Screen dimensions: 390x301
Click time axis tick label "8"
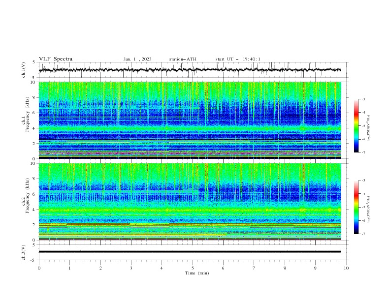point(285,268)
